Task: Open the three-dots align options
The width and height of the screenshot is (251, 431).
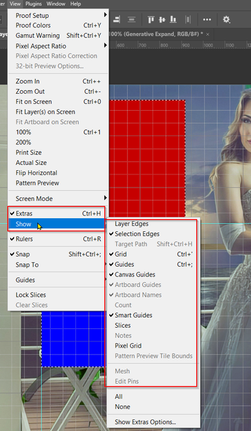Action: 207,20
